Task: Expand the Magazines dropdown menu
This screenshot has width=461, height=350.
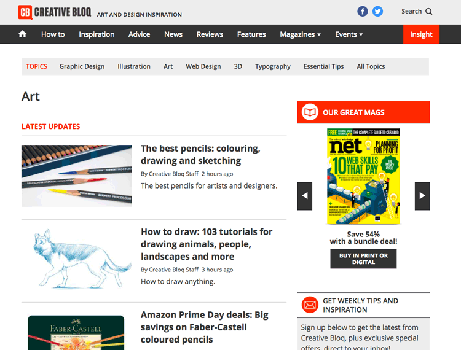Action: [x=301, y=34]
